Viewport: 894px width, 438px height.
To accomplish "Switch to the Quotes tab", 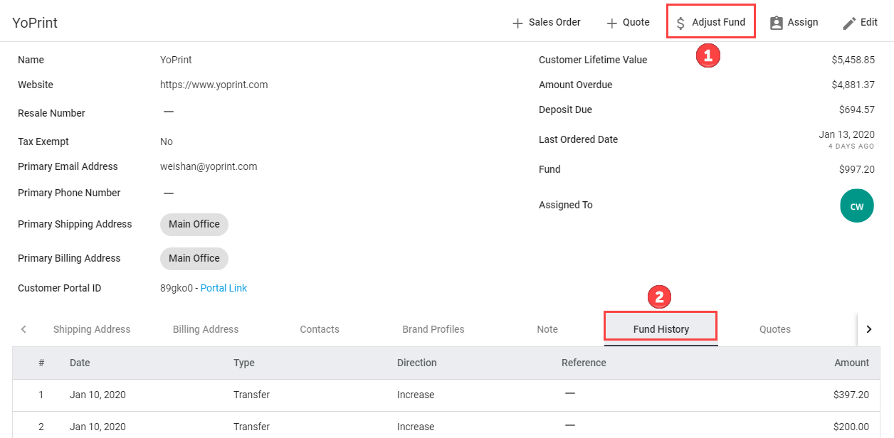I will click(775, 329).
